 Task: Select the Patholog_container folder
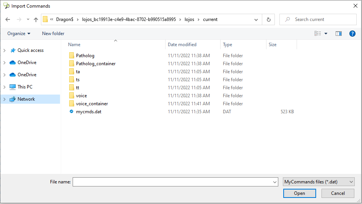coord(96,64)
